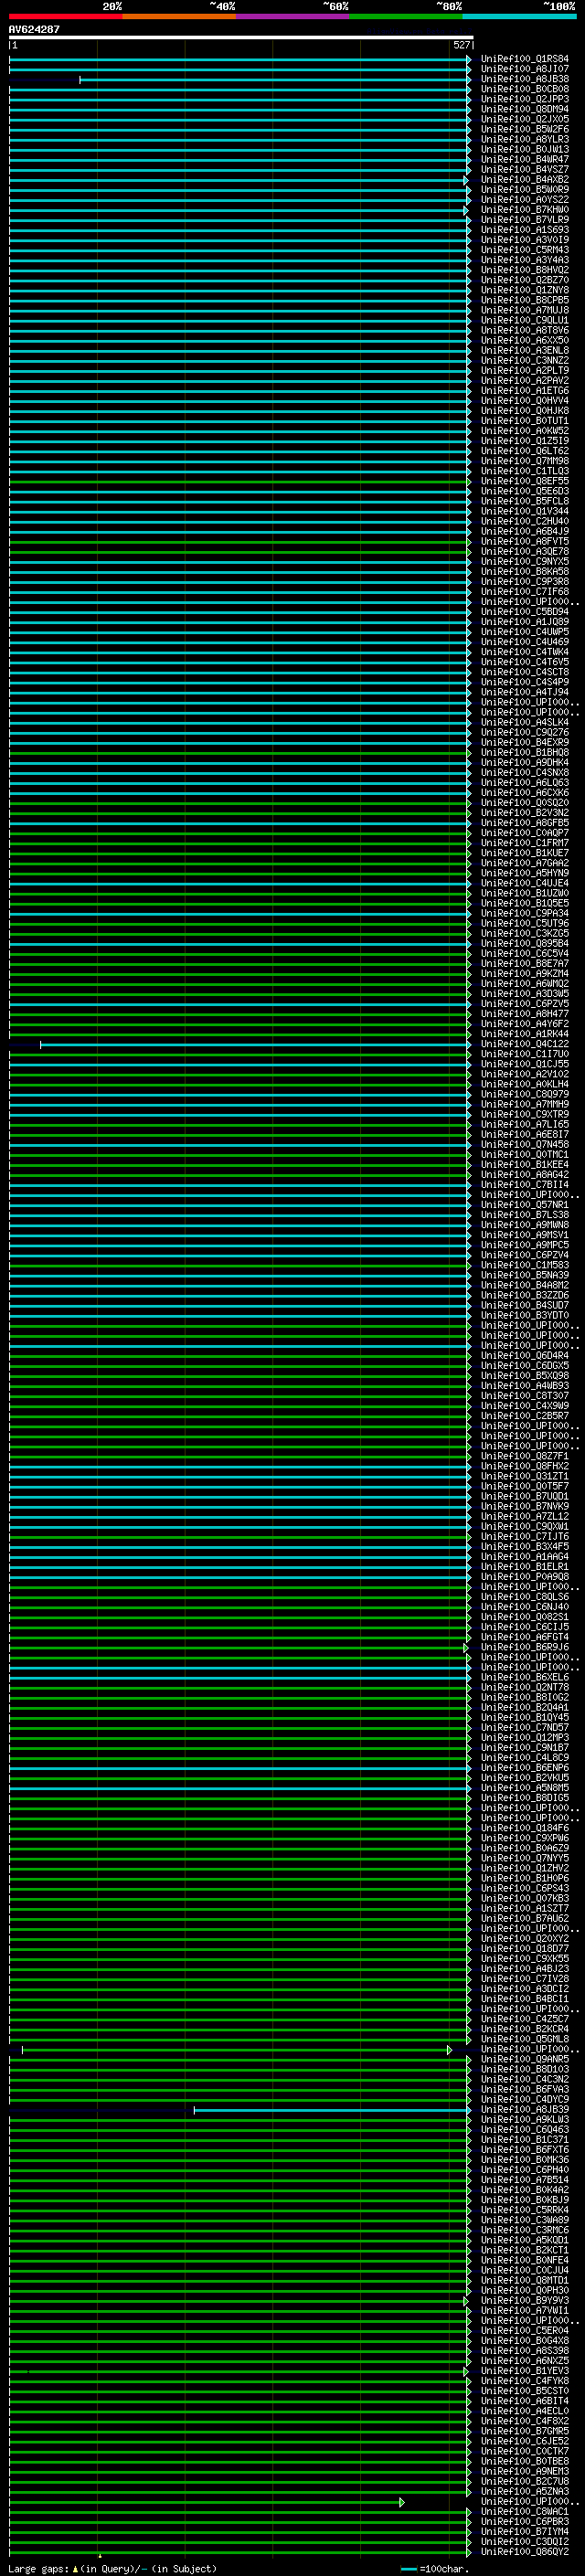Select the UniRef100_A3Y4A3 label
The image size is (585, 2576).
pos(524,260)
